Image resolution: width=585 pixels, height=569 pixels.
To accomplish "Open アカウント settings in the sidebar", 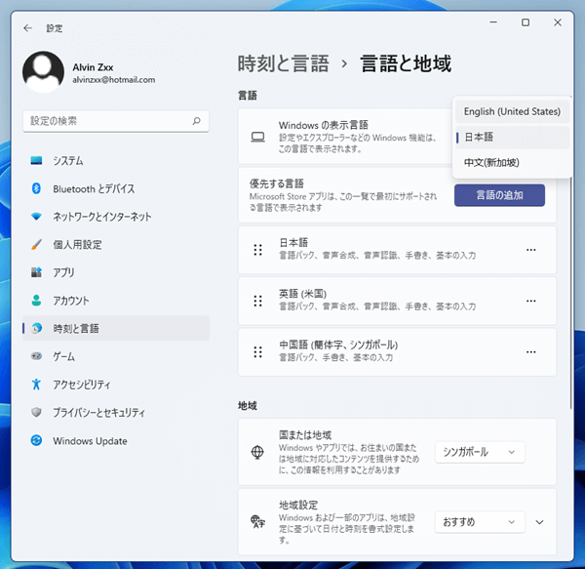I will pos(116,301).
